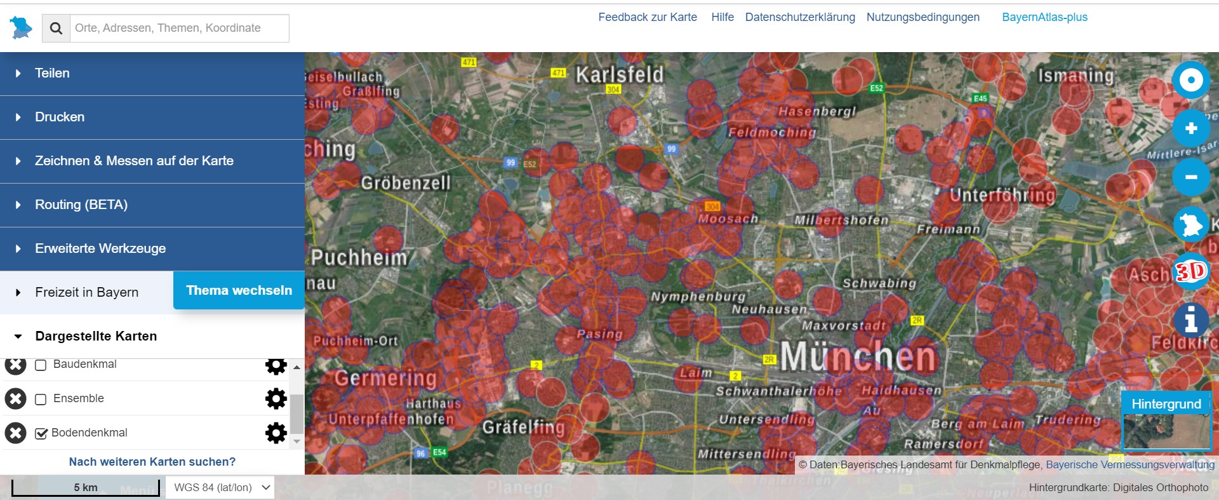The height and width of the screenshot is (500, 1219).
Task: Open Feedback zur Karte link
Action: [x=648, y=17]
